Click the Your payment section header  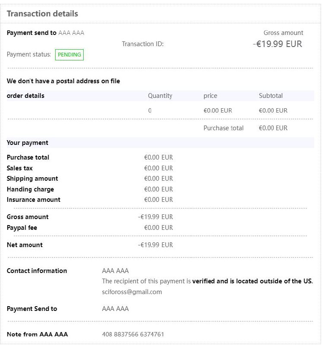point(28,143)
